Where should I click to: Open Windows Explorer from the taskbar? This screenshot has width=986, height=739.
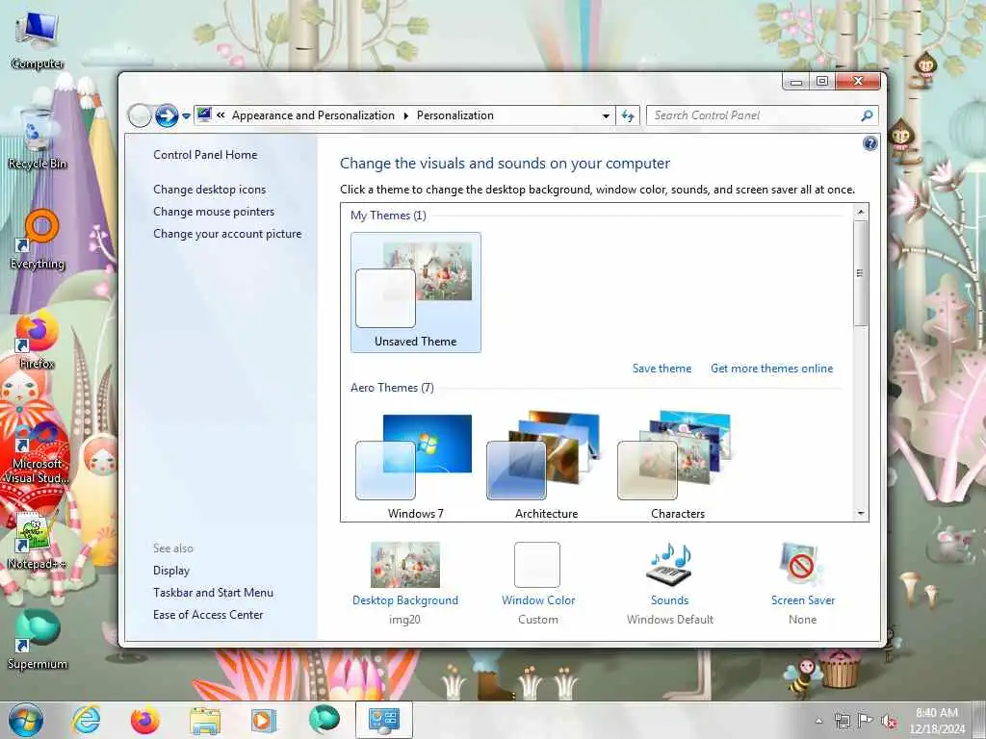pos(204,721)
